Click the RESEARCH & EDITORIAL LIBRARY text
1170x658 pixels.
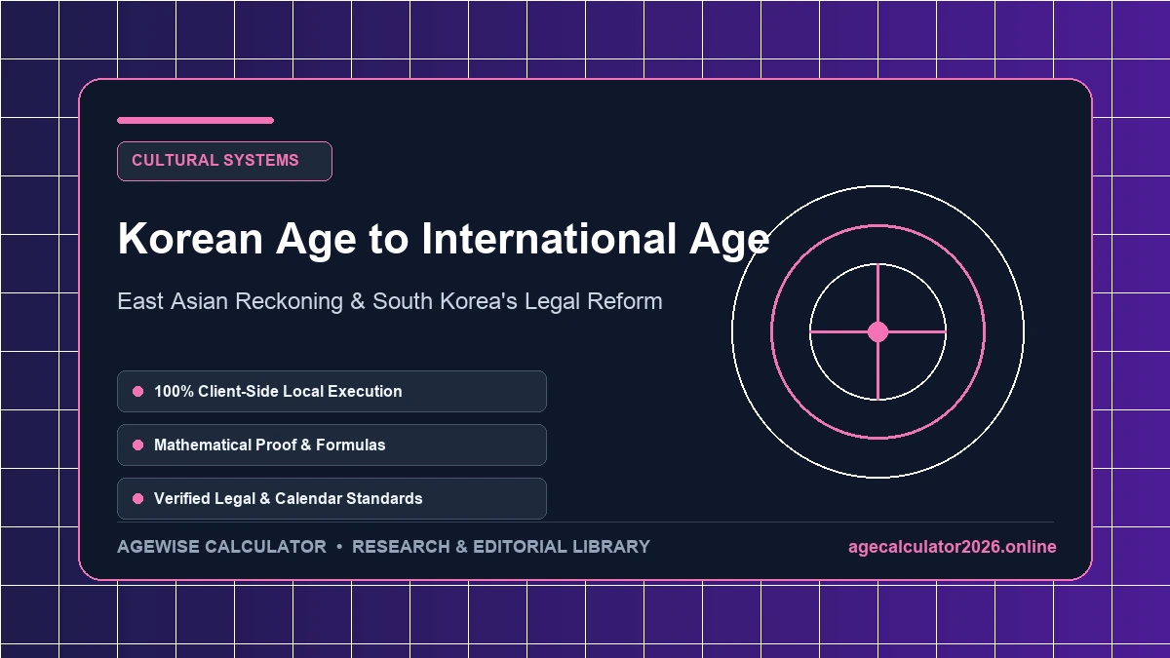point(501,547)
